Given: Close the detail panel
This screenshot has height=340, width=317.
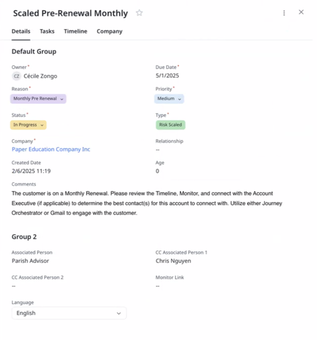Looking at the screenshot, I should coord(301,12).
